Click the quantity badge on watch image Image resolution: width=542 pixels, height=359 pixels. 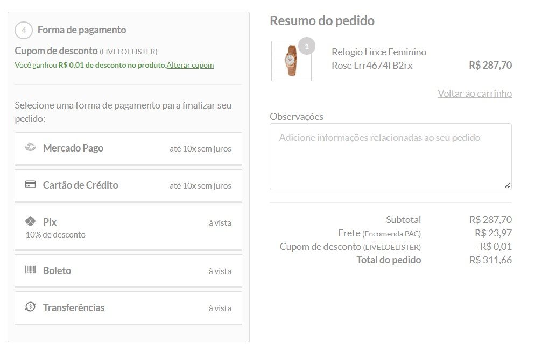click(307, 46)
